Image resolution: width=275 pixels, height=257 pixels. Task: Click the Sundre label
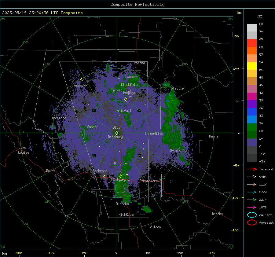[x=93, y=127]
